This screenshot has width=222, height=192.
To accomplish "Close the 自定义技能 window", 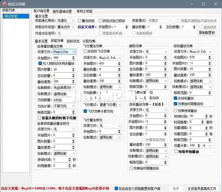I will click(215, 4).
